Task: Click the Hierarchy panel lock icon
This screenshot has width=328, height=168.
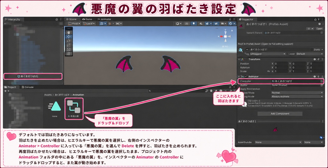Action: (x=56, y=19)
